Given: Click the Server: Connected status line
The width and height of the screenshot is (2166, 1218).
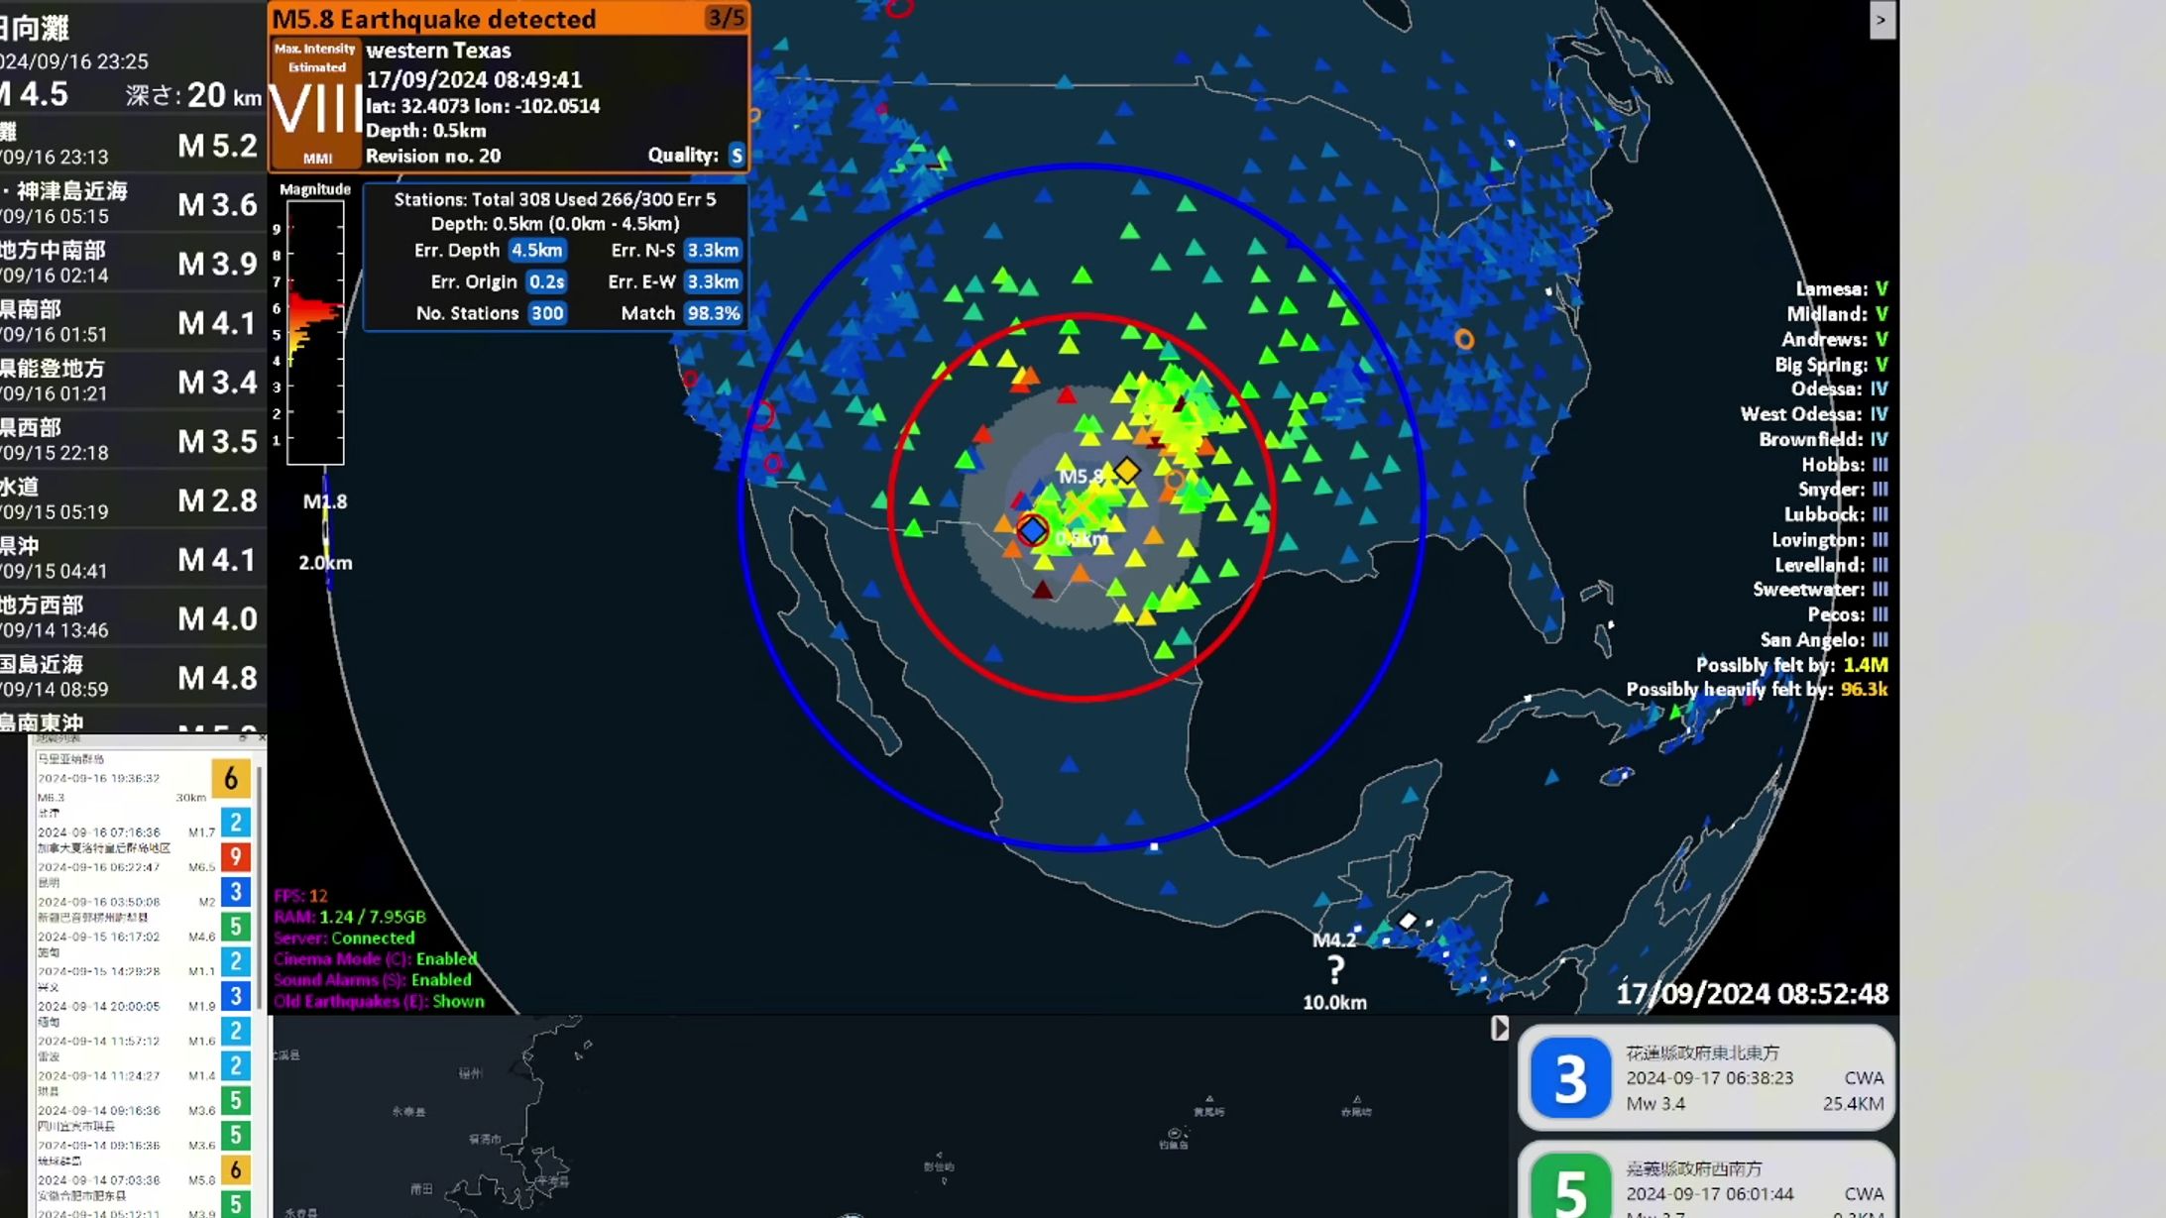Looking at the screenshot, I should 344,938.
